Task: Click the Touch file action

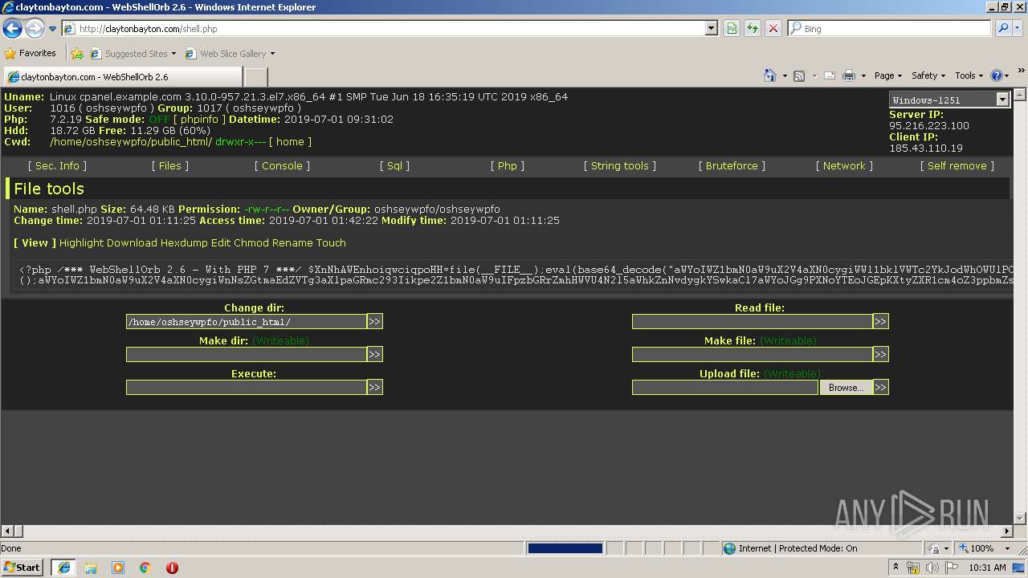Action: (x=331, y=242)
